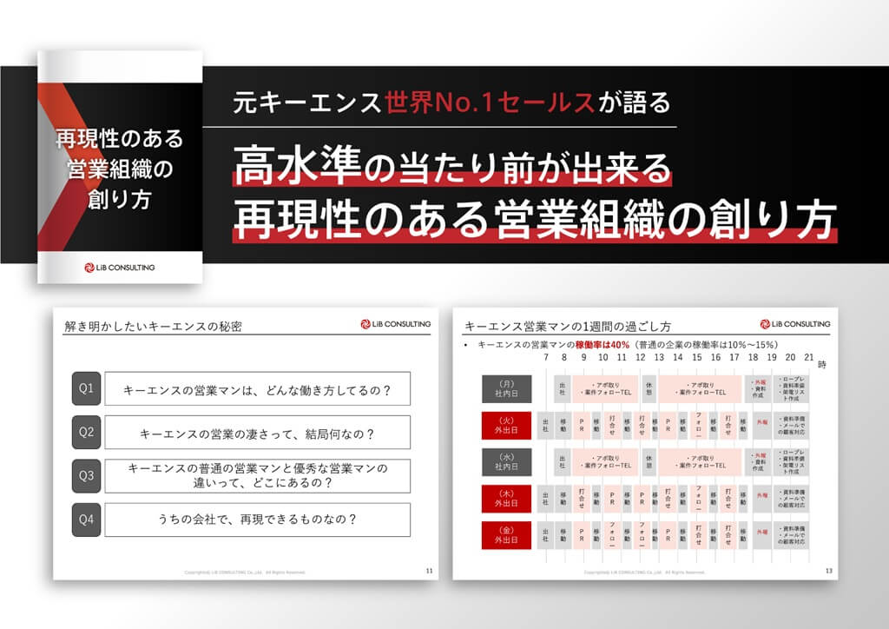Click the note (普通の企業の稼働率は10%～15%)
The width and height of the screenshot is (889, 629).
pyautogui.click(x=707, y=344)
